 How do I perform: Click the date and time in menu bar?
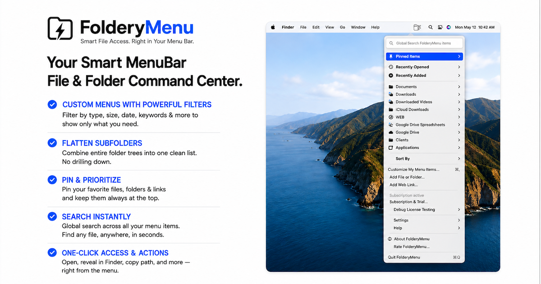(x=475, y=27)
